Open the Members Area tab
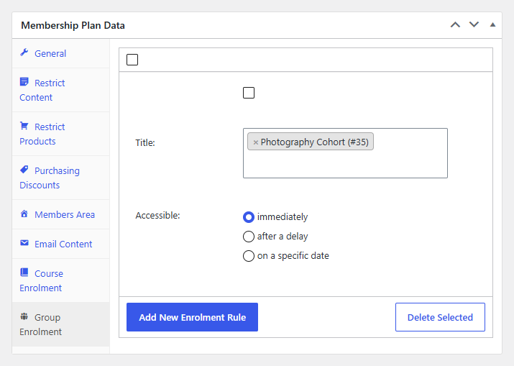Image resolution: width=514 pixels, height=366 pixels. (60, 214)
